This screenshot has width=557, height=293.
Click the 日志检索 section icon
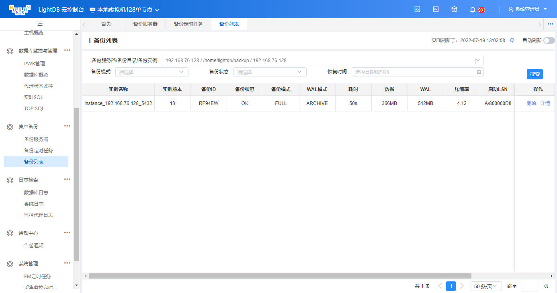click(x=10, y=180)
